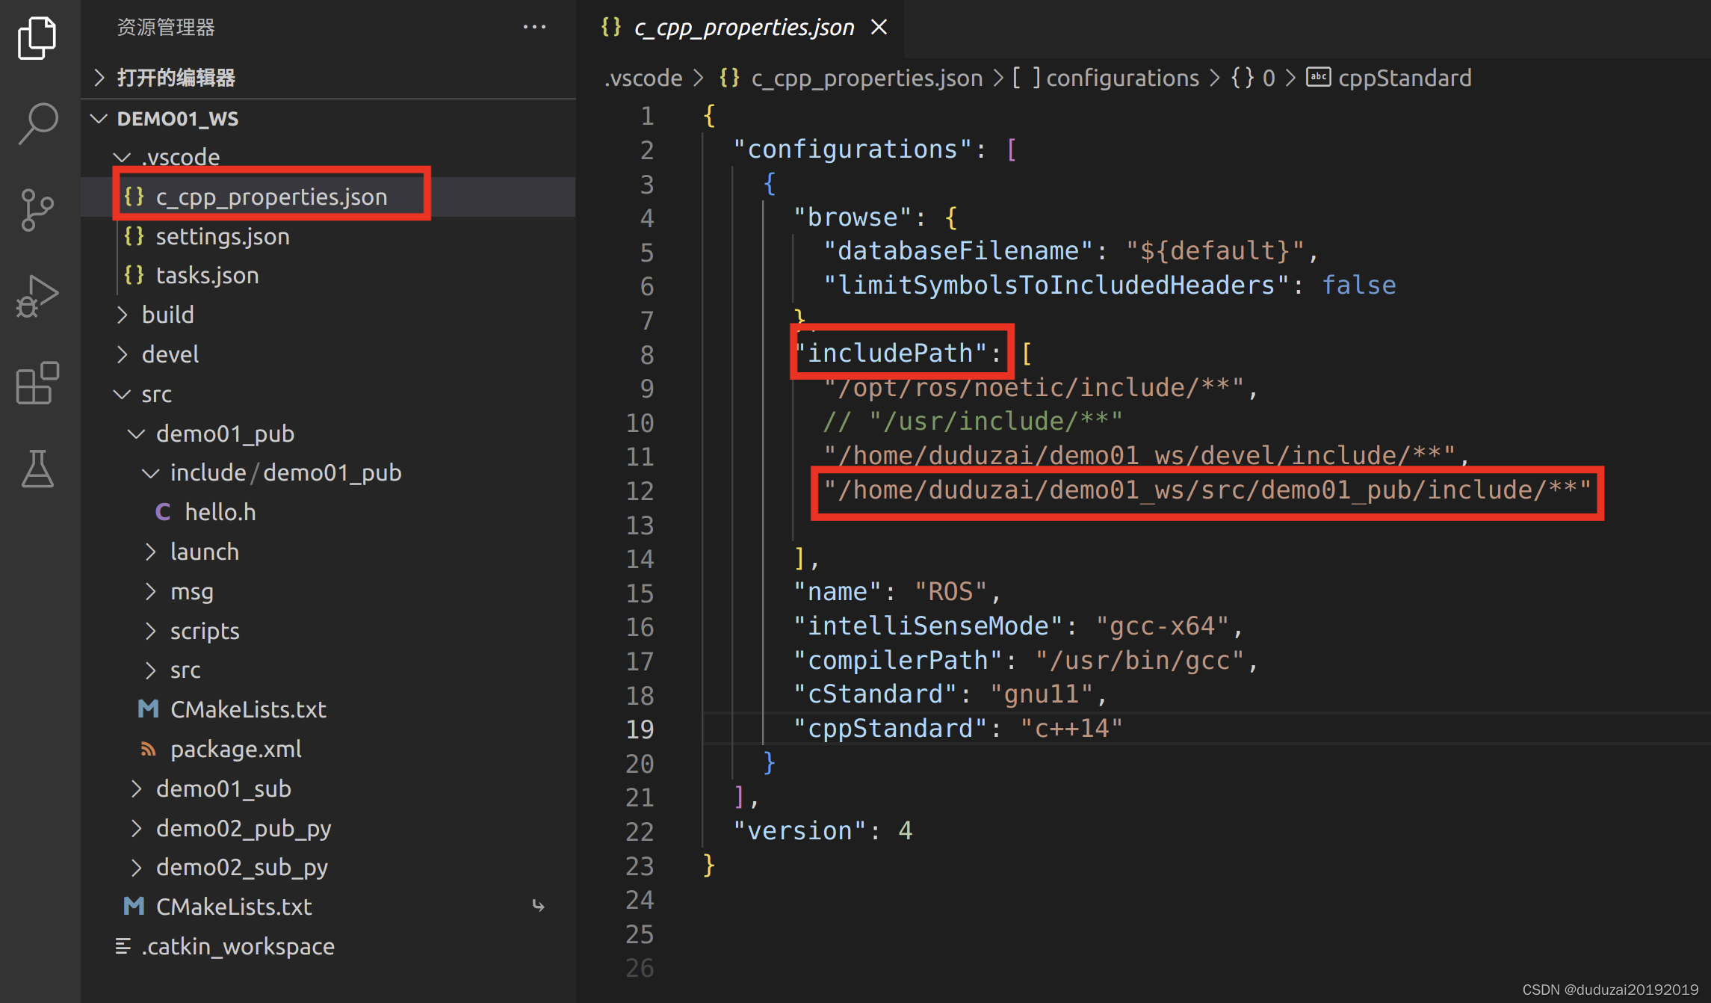Click the "browse" key on line 4
Viewport: 1711px width, 1003px height.
point(853,217)
